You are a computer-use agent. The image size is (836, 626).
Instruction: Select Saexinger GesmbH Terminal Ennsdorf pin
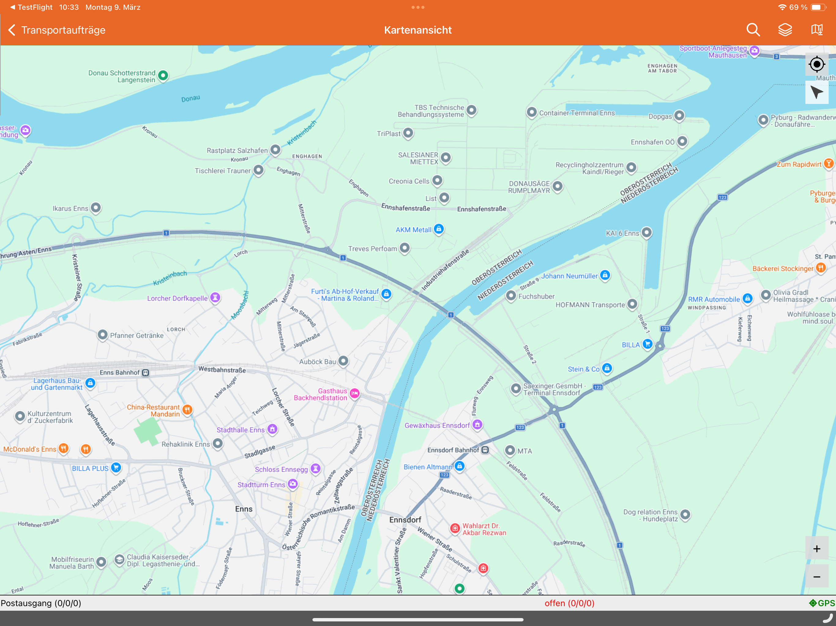(516, 388)
